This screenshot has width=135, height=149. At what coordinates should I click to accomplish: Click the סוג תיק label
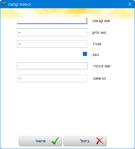click(x=99, y=33)
